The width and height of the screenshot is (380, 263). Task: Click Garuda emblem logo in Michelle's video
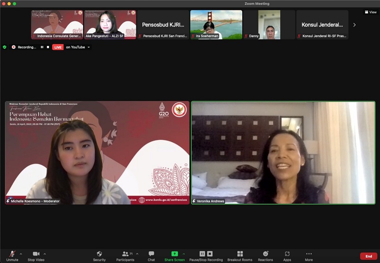click(180, 110)
